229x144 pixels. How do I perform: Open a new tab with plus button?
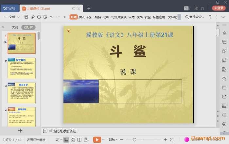[89, 8]
